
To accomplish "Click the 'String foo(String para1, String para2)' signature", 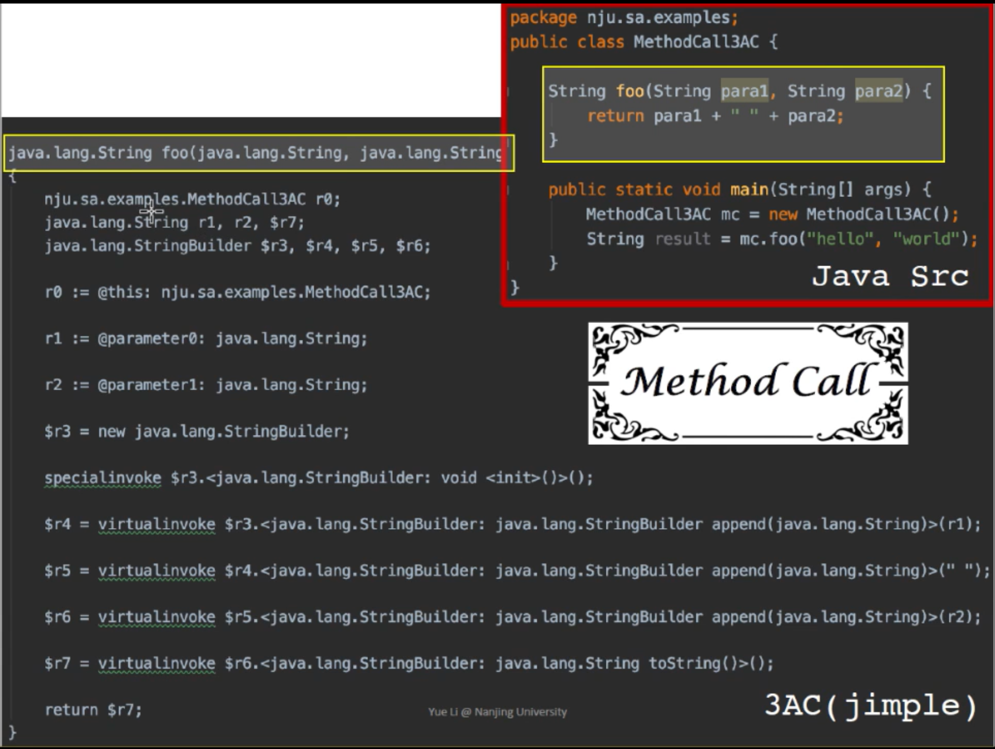I will tap(740, 91).
